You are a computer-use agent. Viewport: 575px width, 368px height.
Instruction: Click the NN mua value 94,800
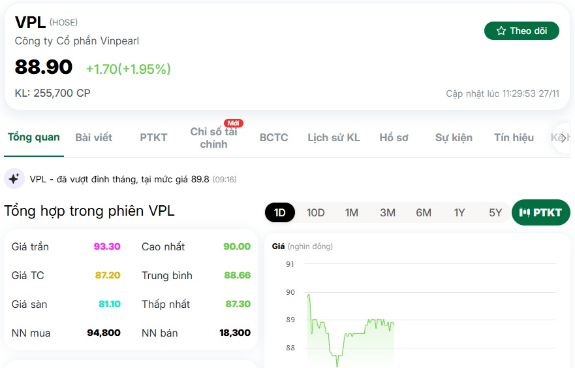(x=104, y=333)
